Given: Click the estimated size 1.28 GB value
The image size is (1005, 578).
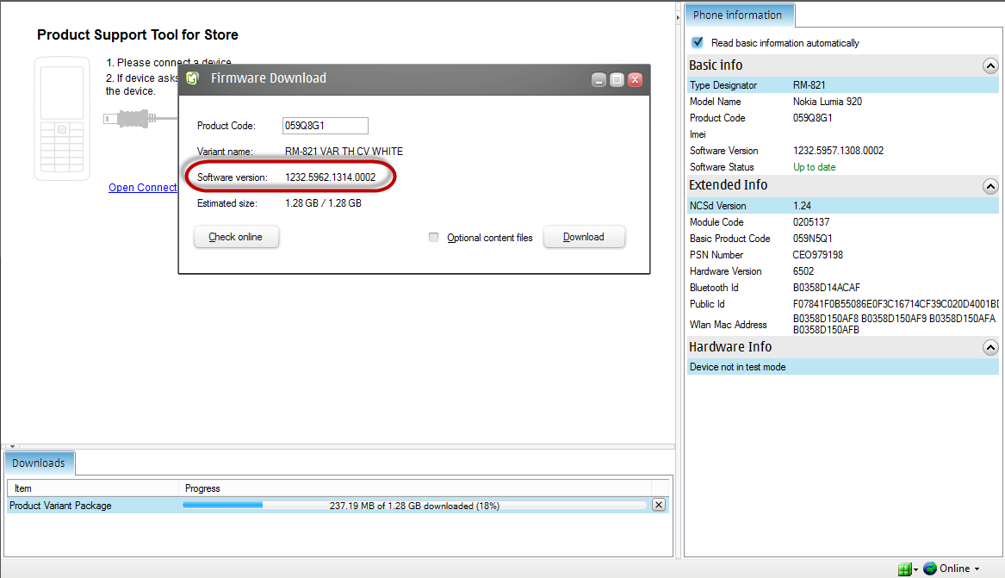Looking at the screenshot, I should tap(323, 203).
